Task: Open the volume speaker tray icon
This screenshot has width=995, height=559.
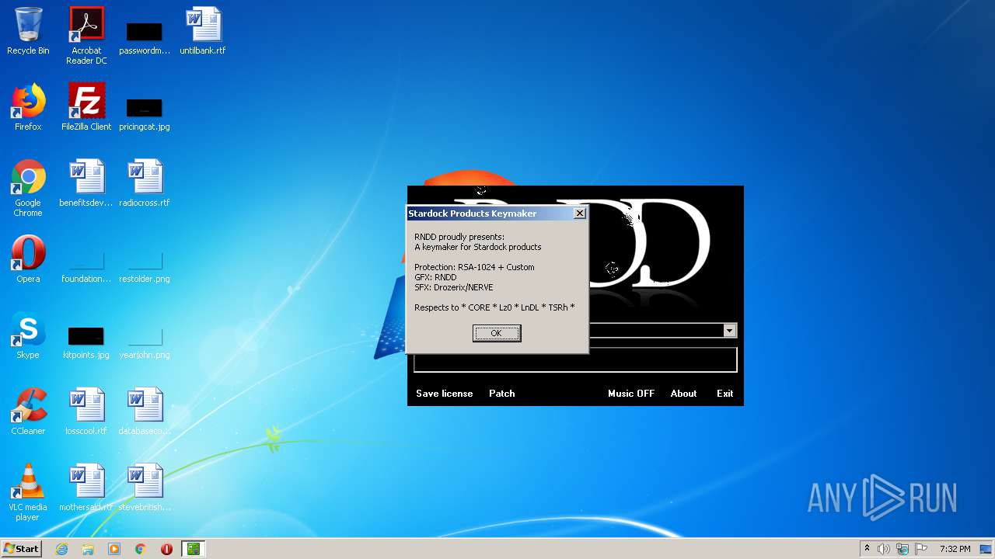Action: [884, 549]
